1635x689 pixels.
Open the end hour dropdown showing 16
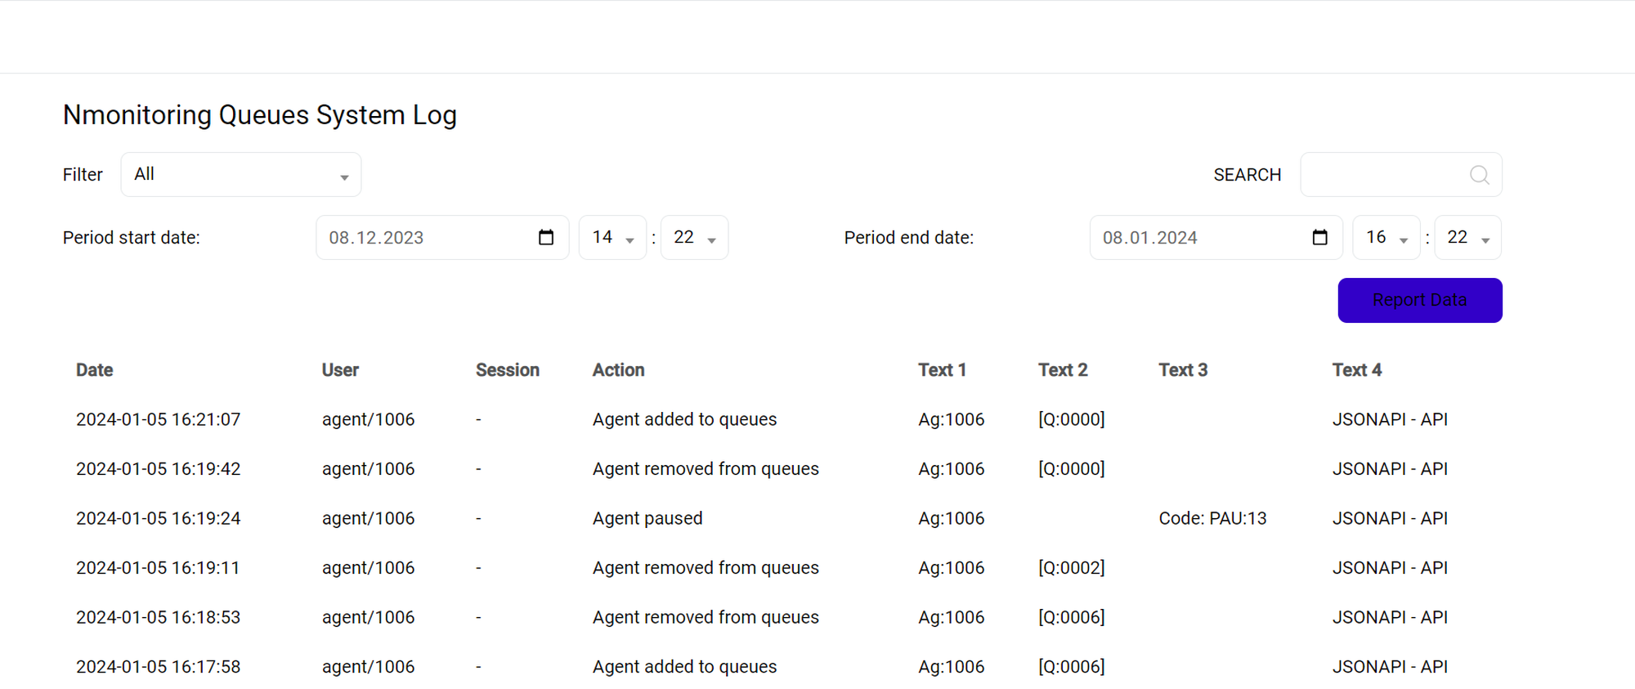[1386, 238]
